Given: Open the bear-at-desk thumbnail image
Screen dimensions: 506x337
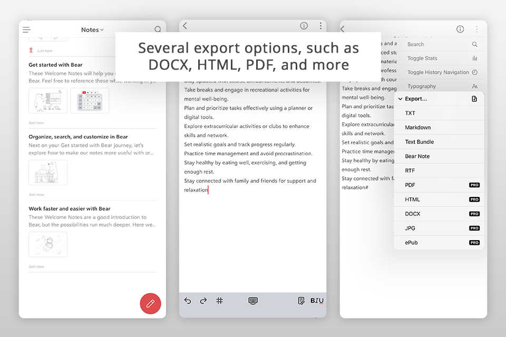Looking at the screenshot, I should point(48,173).
